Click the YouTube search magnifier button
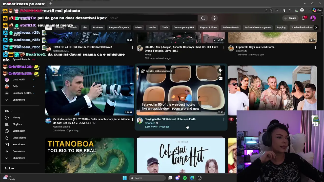This screenshot has width=324, height=182. (203, 18)
